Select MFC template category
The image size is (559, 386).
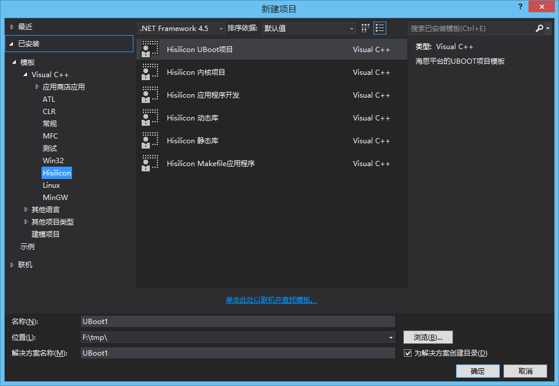point(50,136)
